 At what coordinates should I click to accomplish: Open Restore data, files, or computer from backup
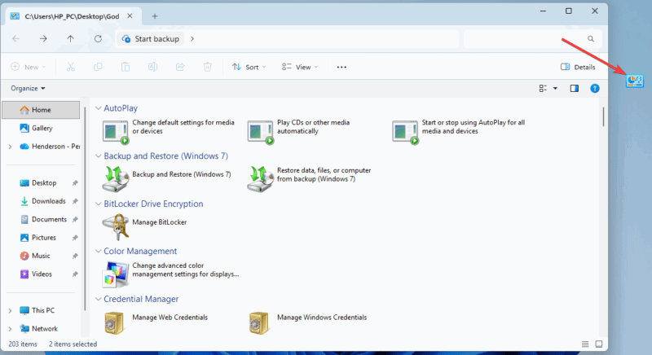click(310, 178)
